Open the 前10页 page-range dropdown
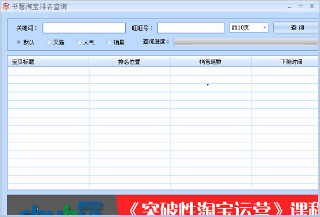Screen dimensions: 320x217 249,28
